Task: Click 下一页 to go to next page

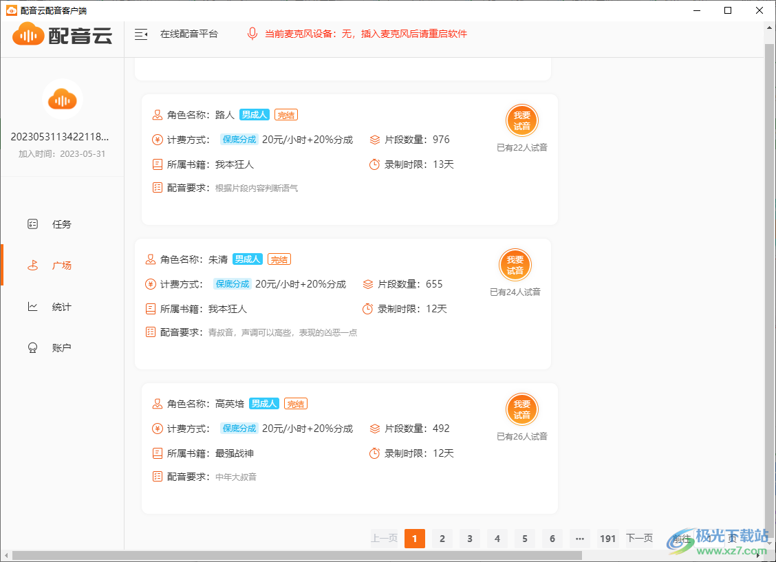Action: (x=638, y=539)
